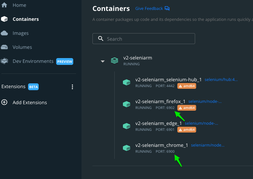Select v2-seleniarm_firefox_1 container name

pos(160,101)
